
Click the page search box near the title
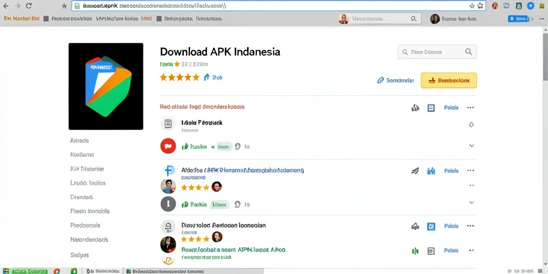[x=437, y=52]
